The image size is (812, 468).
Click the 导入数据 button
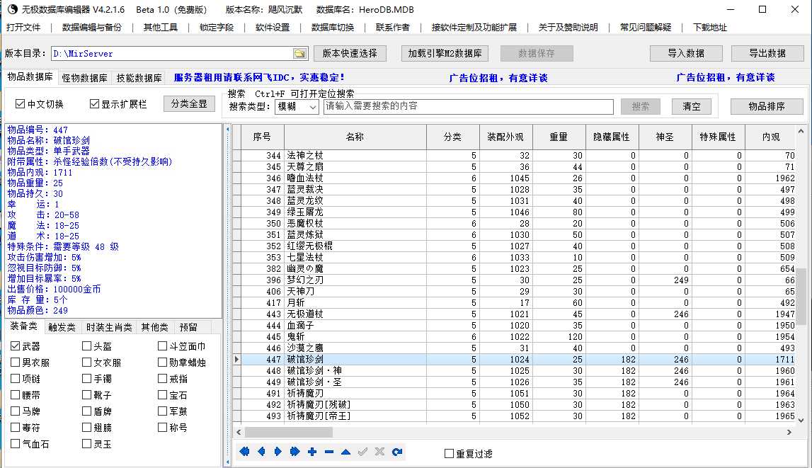point(685,54)
